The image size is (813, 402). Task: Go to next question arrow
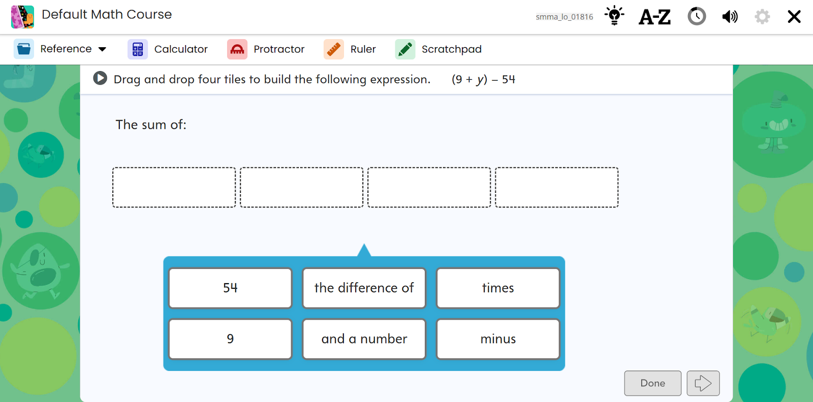pyautogui.click(x=703, y=383)
